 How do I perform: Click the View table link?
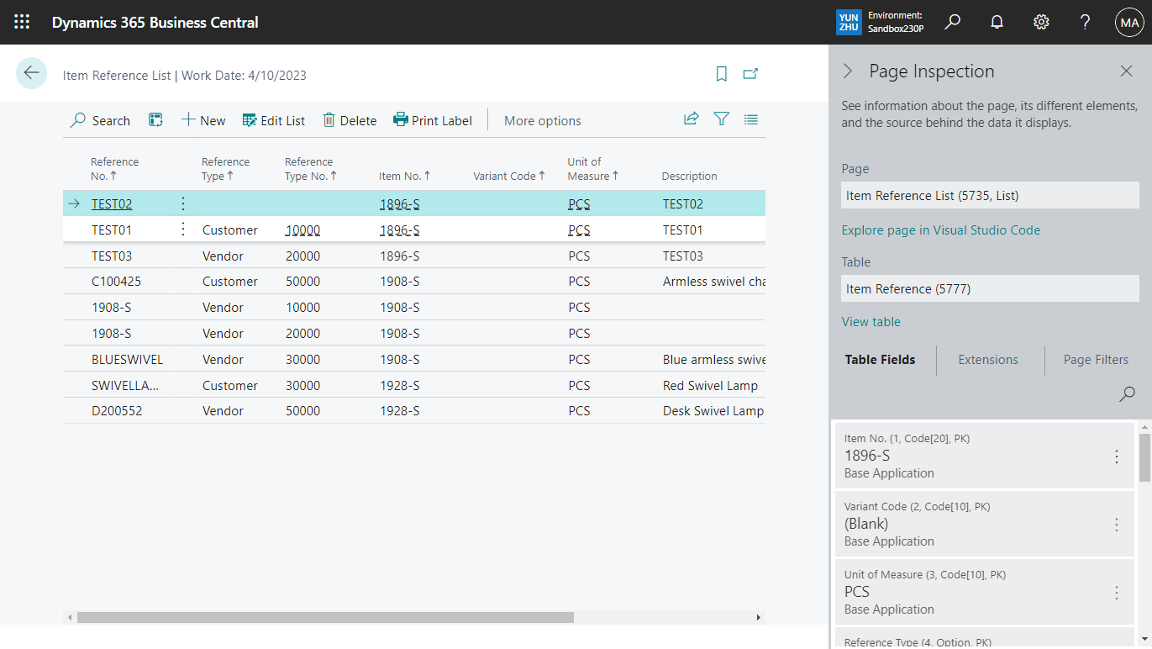[x=871, y=321]
